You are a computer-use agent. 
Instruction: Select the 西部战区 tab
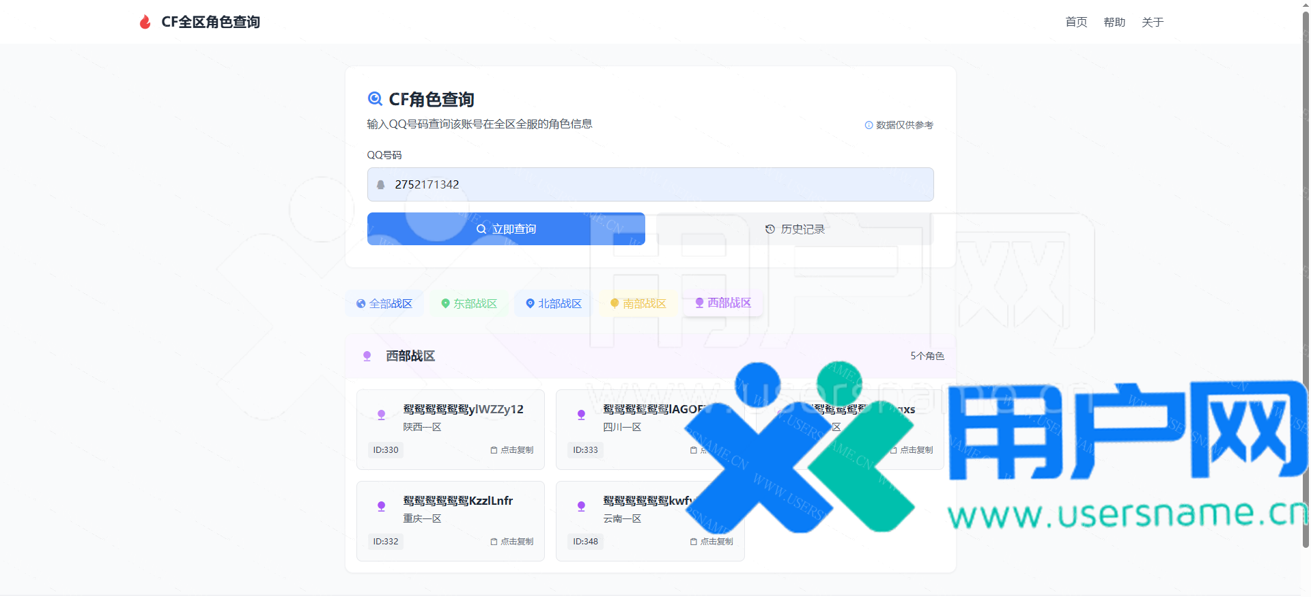click(x=723, y=303)
